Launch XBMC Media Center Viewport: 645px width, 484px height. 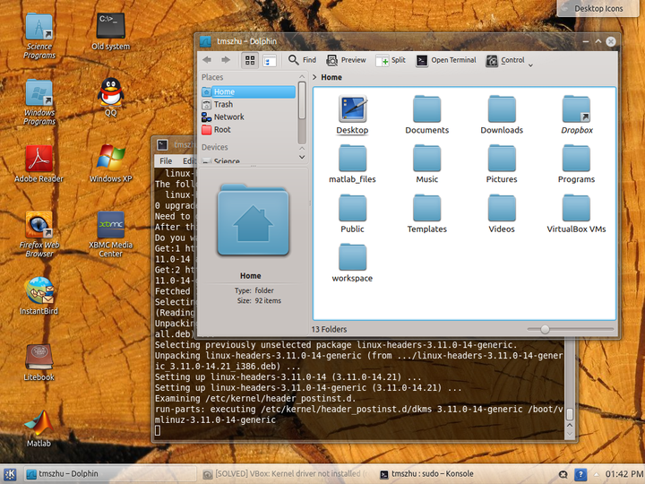tap(111, 234)
